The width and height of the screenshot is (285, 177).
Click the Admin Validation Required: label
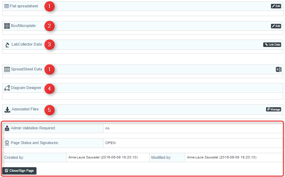tap(33, 128)
